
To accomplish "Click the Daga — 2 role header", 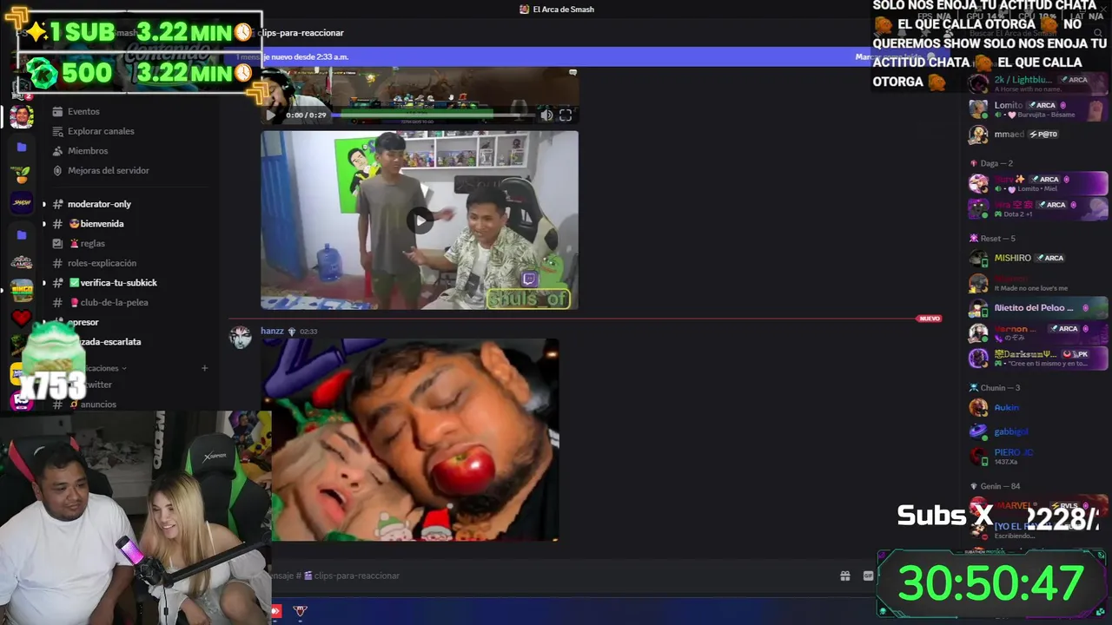I will click(996, 163).
